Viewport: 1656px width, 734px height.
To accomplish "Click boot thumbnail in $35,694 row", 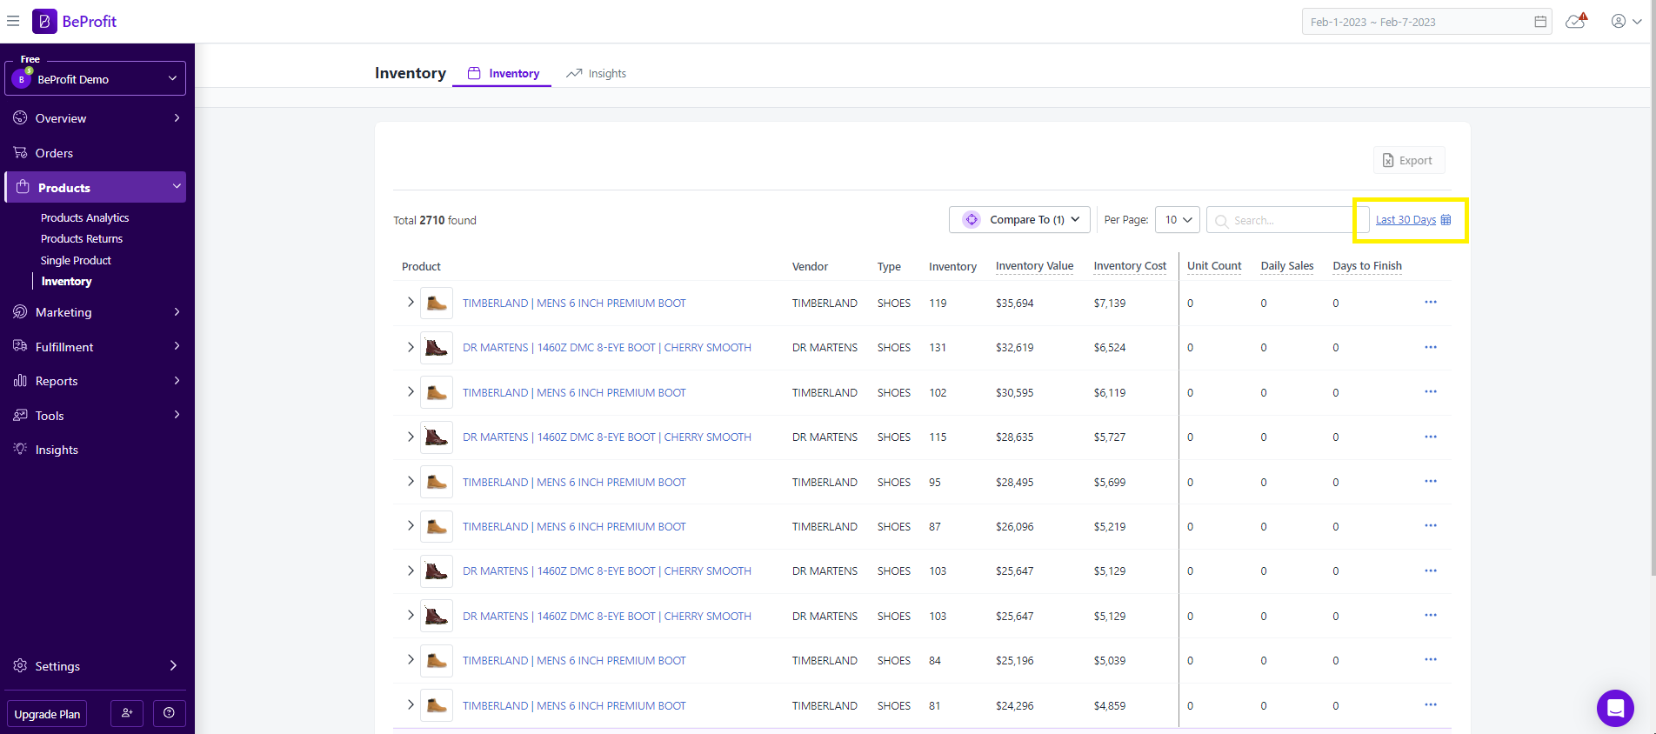I will tap(437, 304).
